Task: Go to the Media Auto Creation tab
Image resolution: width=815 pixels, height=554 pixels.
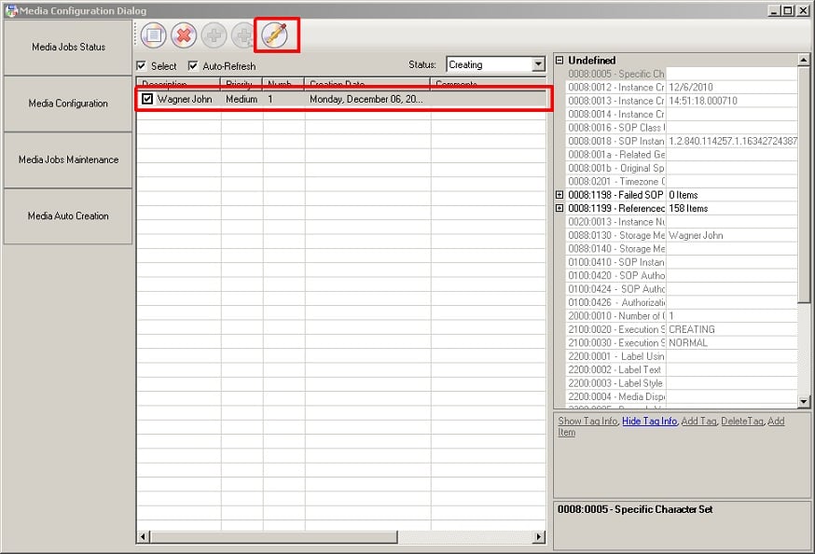Action: pos(68,216)
